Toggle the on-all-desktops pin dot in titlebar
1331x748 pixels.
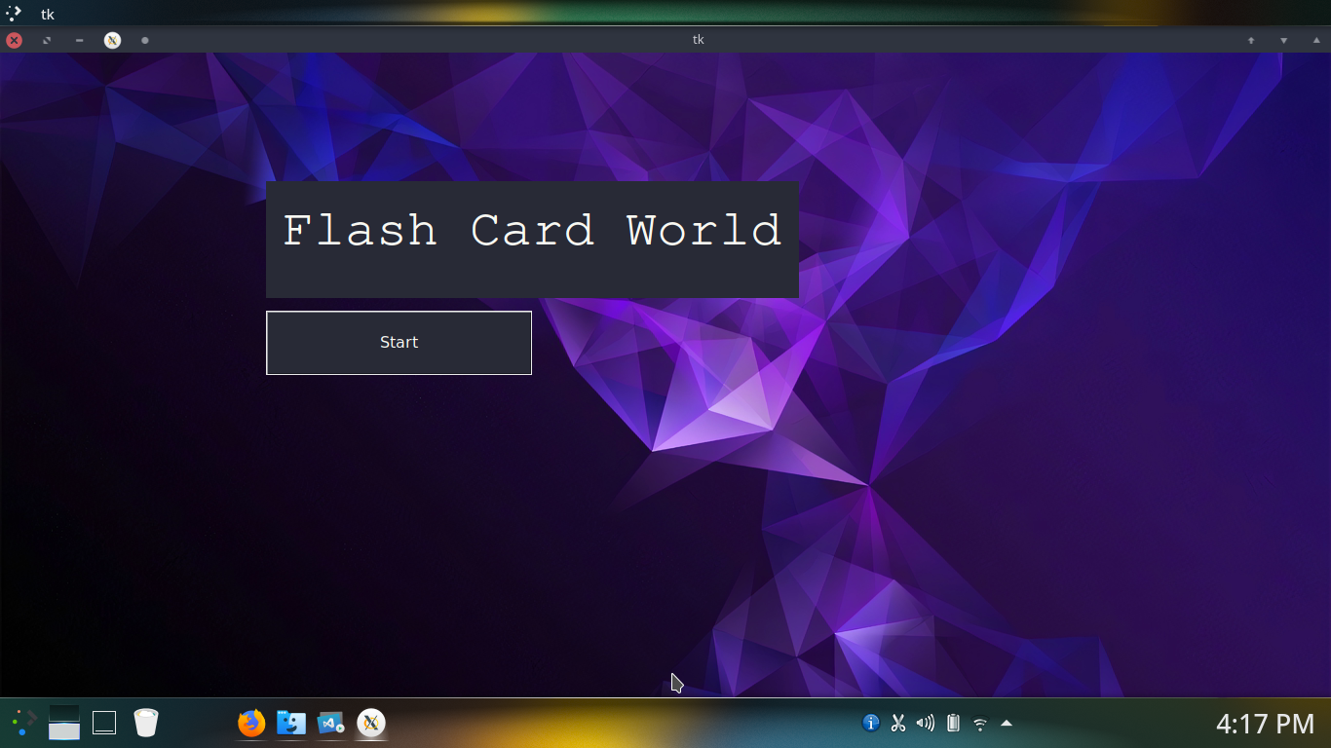click(x=145, y=40)
